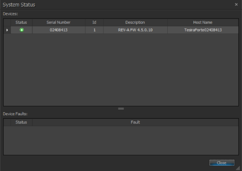Click the Status header in Devices table

pos(21,22)
